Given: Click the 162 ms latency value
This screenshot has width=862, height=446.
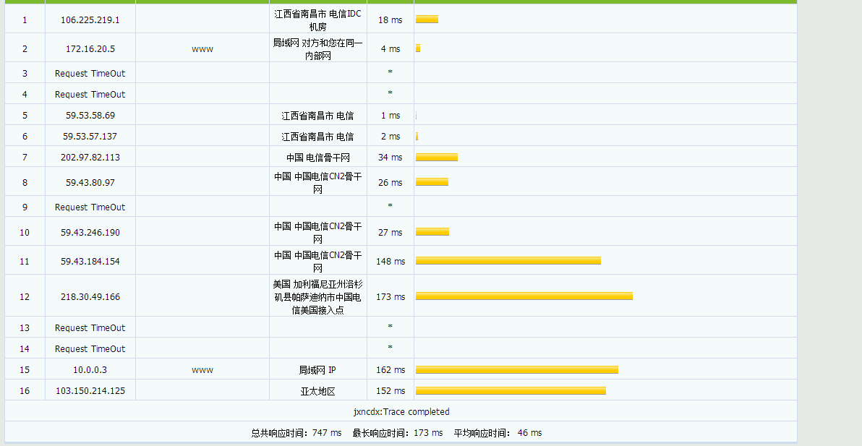Looking at the screenshot, I should (391, 369).
